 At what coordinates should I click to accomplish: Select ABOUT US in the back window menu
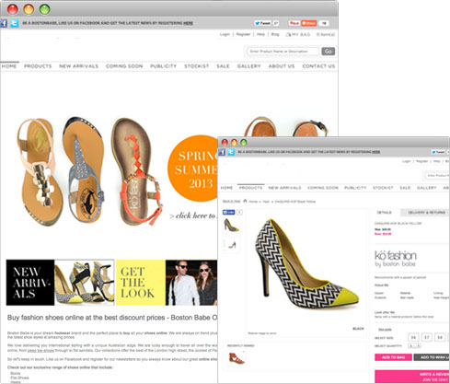click(x=282, y=66)
